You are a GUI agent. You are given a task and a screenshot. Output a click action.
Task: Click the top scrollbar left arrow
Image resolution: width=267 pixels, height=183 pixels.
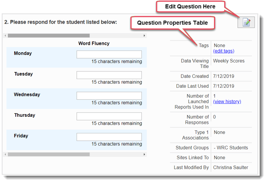tap(6, 36)
